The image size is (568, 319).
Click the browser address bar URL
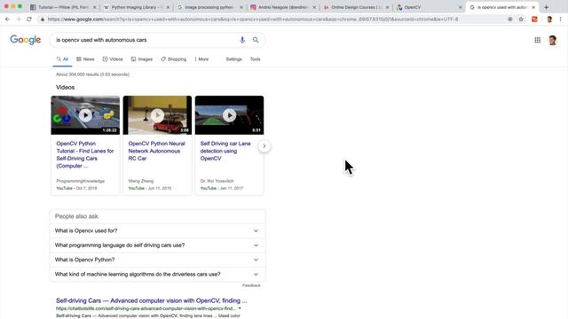253,19
